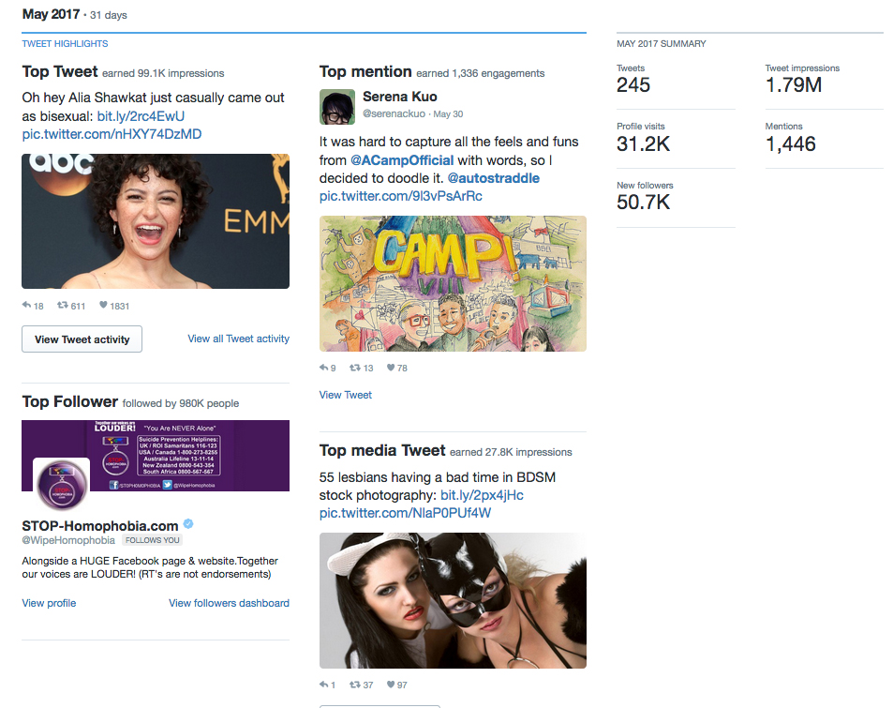Click View profile link for top follower
This screenshot has height=708, width=893.
pos(49,603)
